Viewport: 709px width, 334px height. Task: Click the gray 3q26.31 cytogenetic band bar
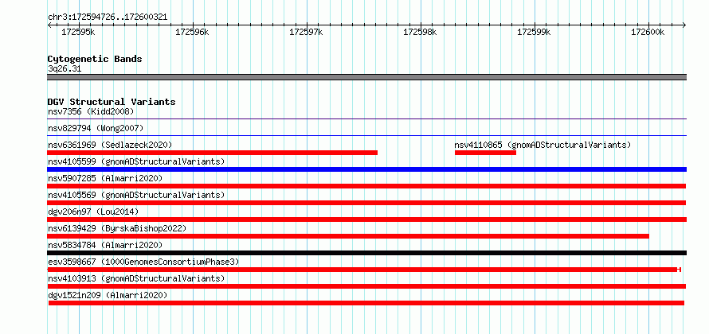coord(366,77)
